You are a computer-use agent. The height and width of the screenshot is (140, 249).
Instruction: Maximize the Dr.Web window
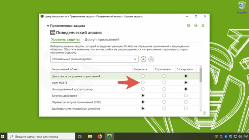pyautogui.click(x=196, y=16)
